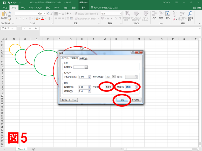The height and width of the screenshot is (151, 202).
Task: Toggle Italic formatting in ribbon
Action: tap(20, 18)
